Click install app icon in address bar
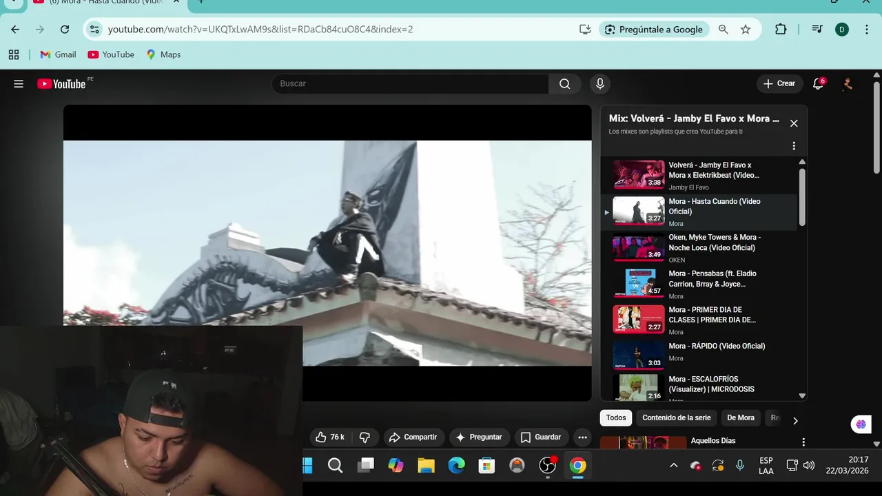 click(585, 30)
